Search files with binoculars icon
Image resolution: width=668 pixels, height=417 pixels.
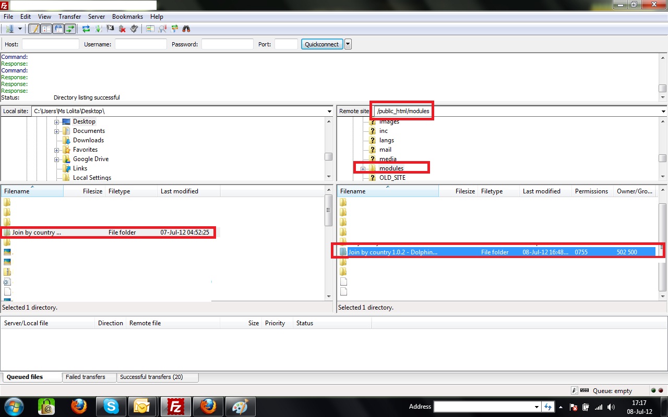click(x=186, y=29)
